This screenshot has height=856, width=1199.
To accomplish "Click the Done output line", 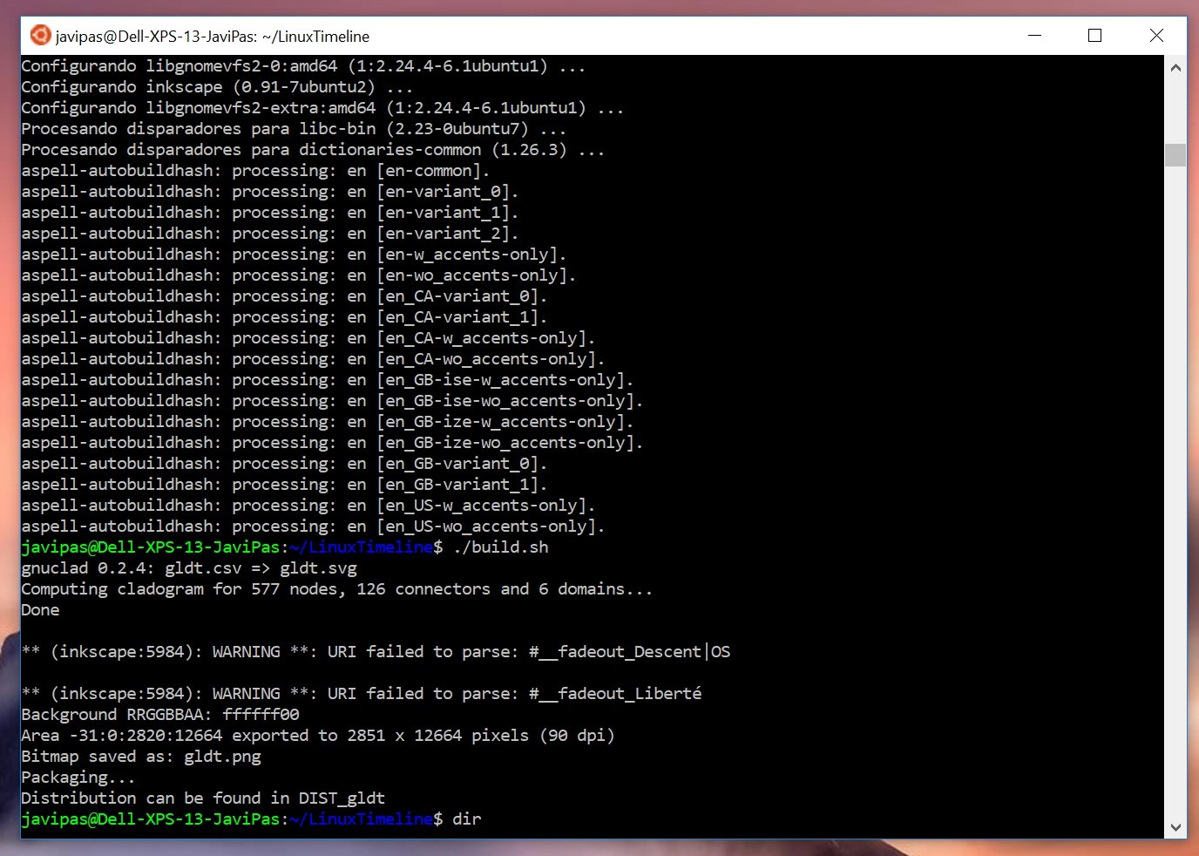I will click(x=40, y=610).
